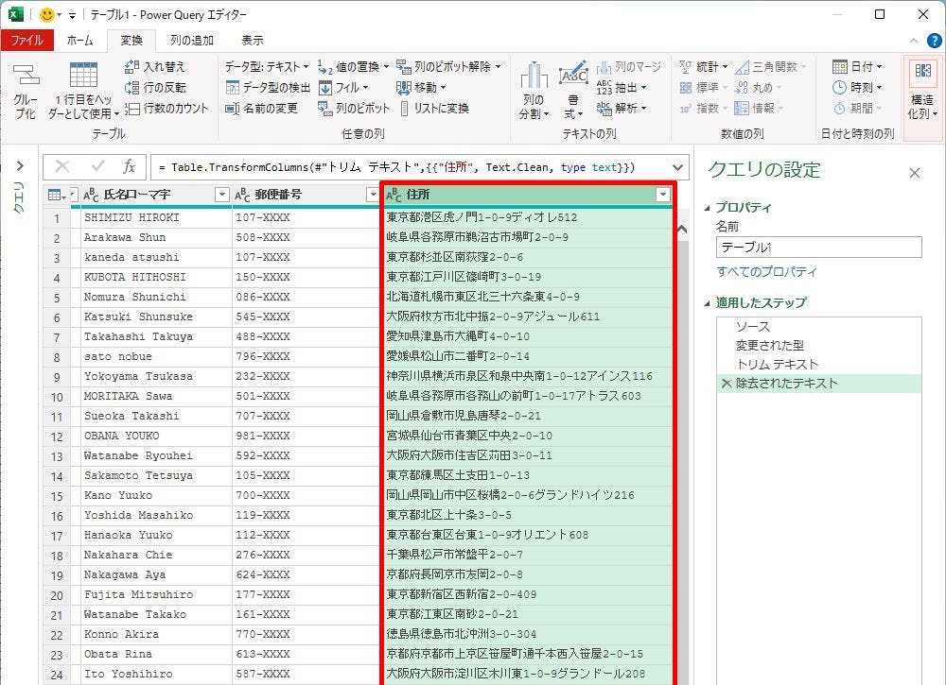Click 入れ替え (Transpose) icon

[132, 67]
